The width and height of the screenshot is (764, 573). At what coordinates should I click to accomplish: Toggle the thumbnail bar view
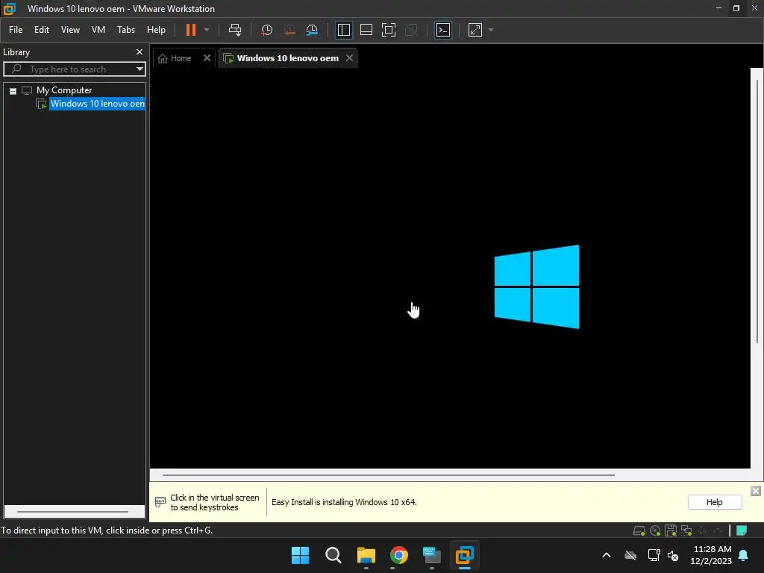[x=366, y=30]
